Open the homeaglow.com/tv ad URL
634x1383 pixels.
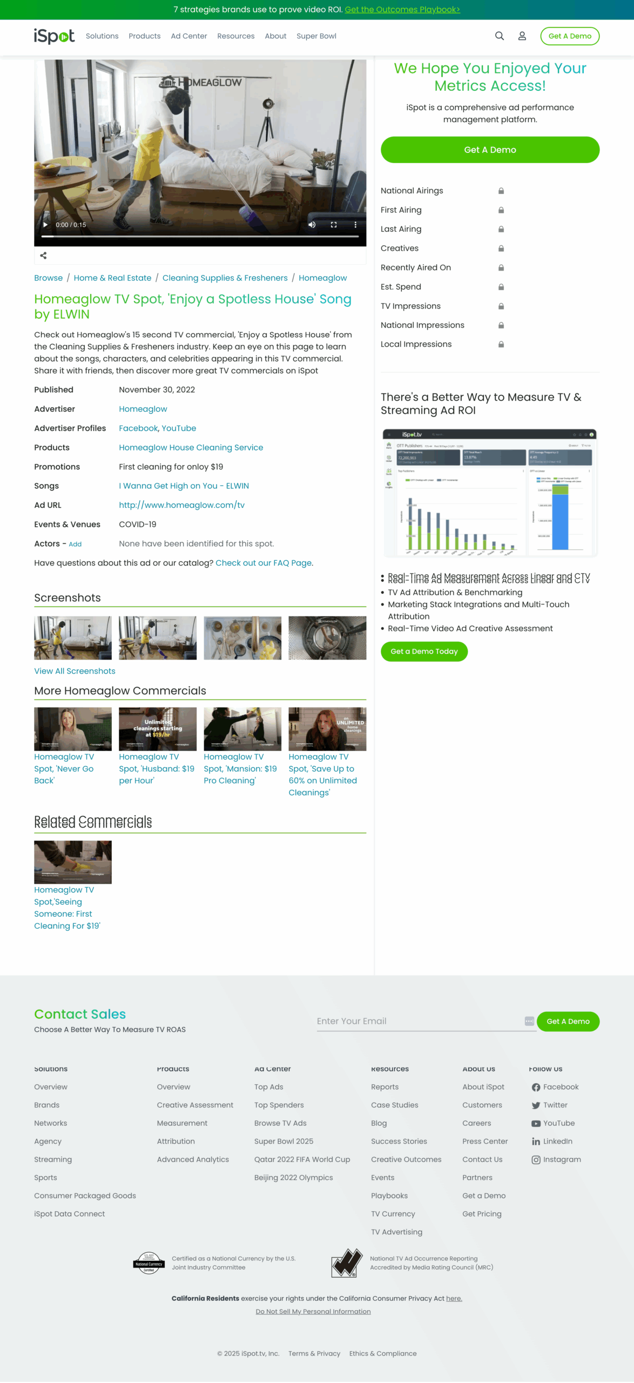pyautogui.click(x=182, y=505)
